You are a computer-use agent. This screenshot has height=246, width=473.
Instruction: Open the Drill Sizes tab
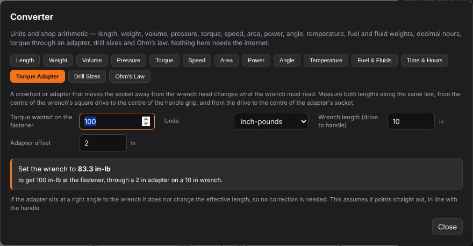tap(87, 76)
